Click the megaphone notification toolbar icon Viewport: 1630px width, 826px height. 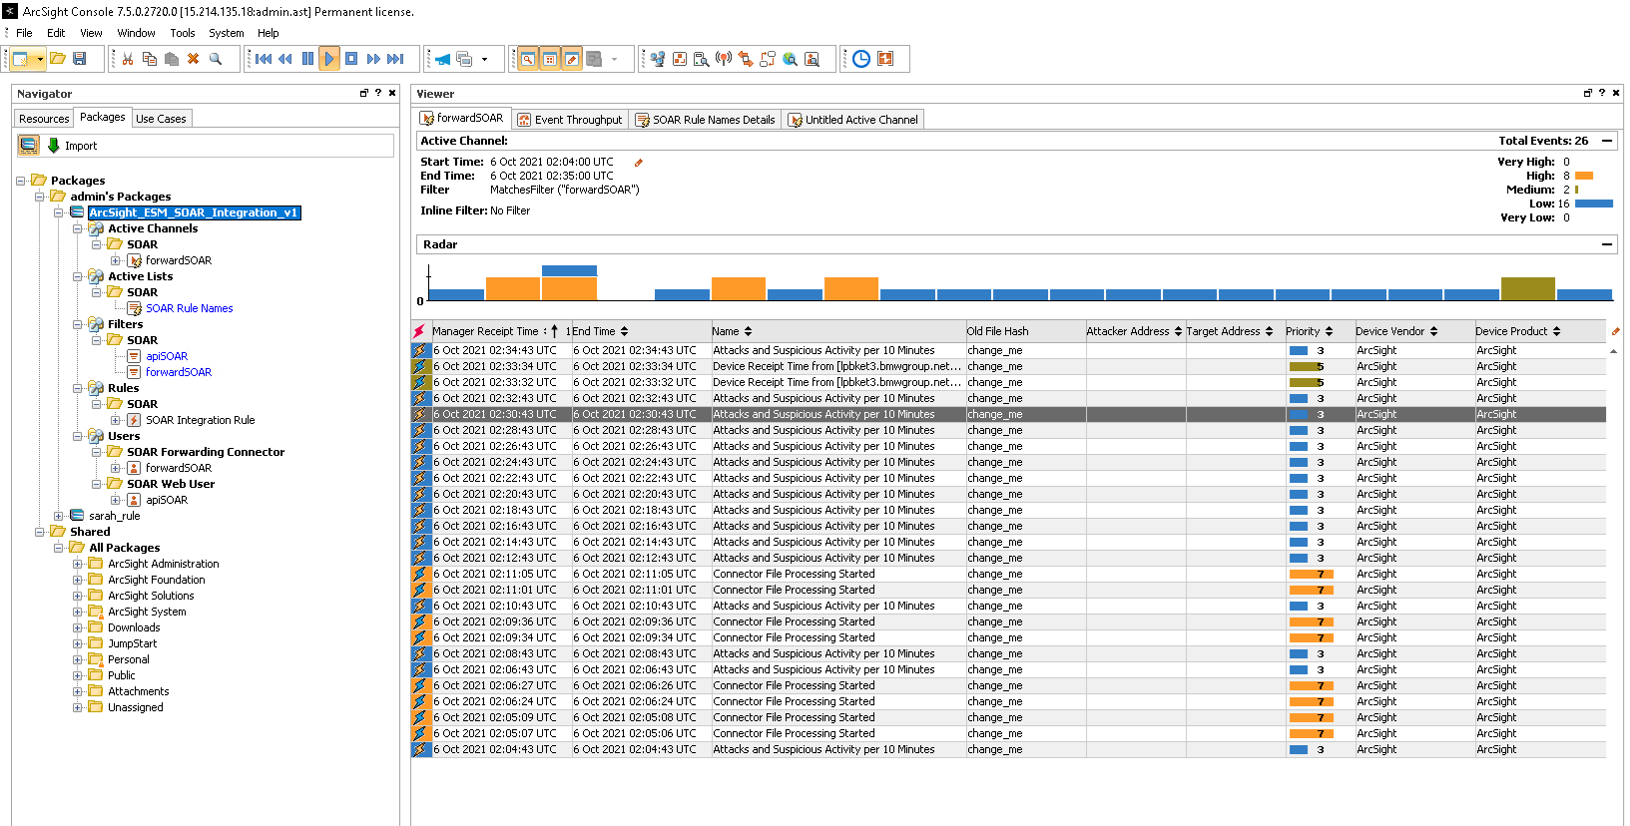pyautogui.click(x=442, y=59)
